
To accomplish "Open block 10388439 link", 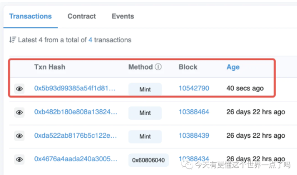I will [194, 135].
